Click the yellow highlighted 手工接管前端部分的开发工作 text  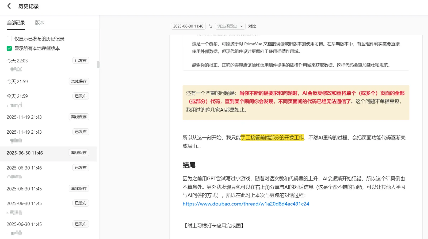click(x=272, y=138)
